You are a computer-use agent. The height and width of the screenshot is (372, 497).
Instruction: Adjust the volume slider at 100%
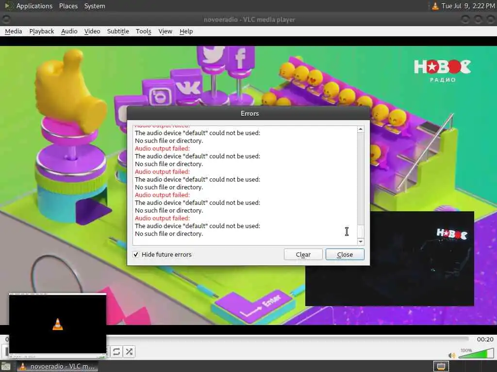coord(476,353)
